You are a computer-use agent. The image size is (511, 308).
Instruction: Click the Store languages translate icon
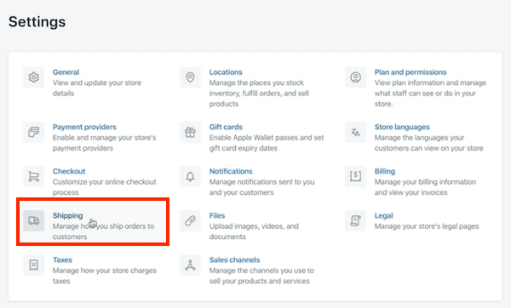click(355, 132)
